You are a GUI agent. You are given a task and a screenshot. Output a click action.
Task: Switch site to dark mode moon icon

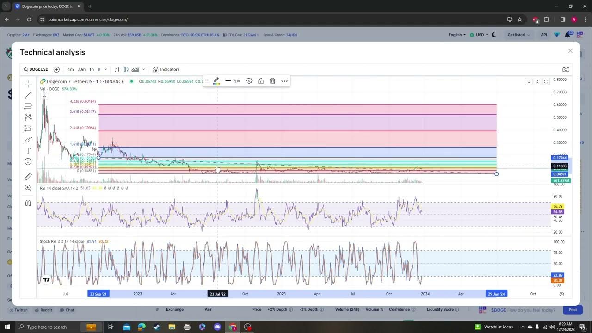point(493,35)
